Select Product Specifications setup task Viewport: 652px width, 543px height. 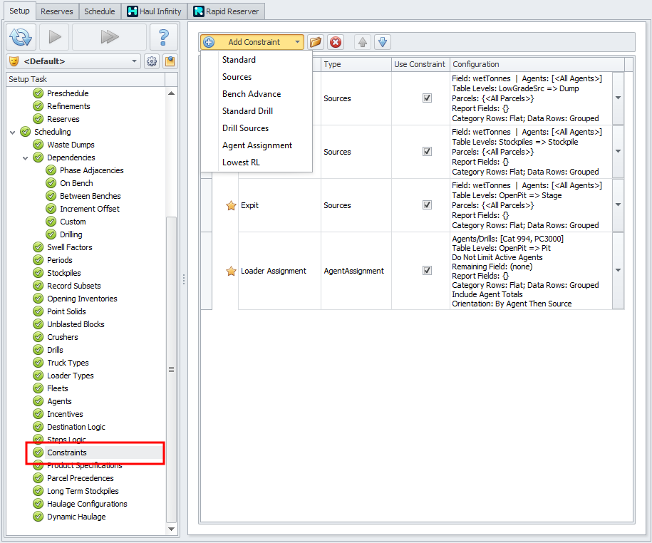click(x=84, y=465)
